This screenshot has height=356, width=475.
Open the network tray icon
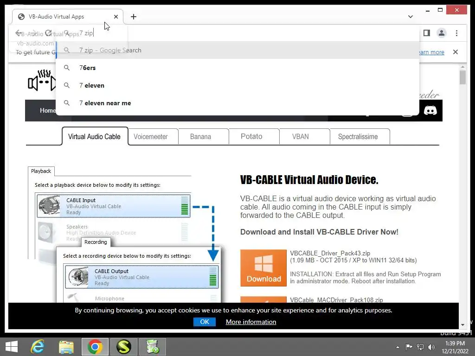[420, 347]
